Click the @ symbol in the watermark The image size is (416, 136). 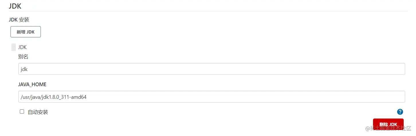tap(368, 128)
